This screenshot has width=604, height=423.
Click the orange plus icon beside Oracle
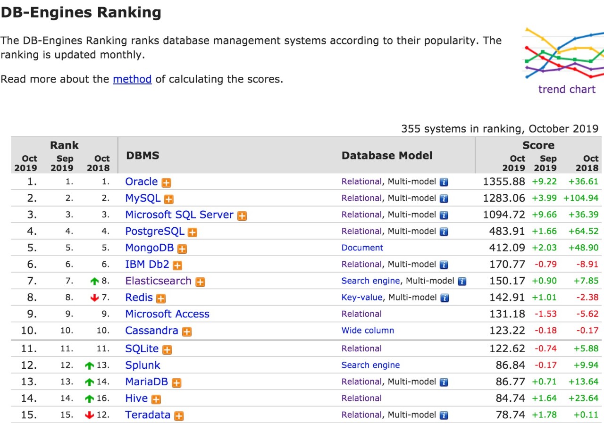(x=166, y=183)
